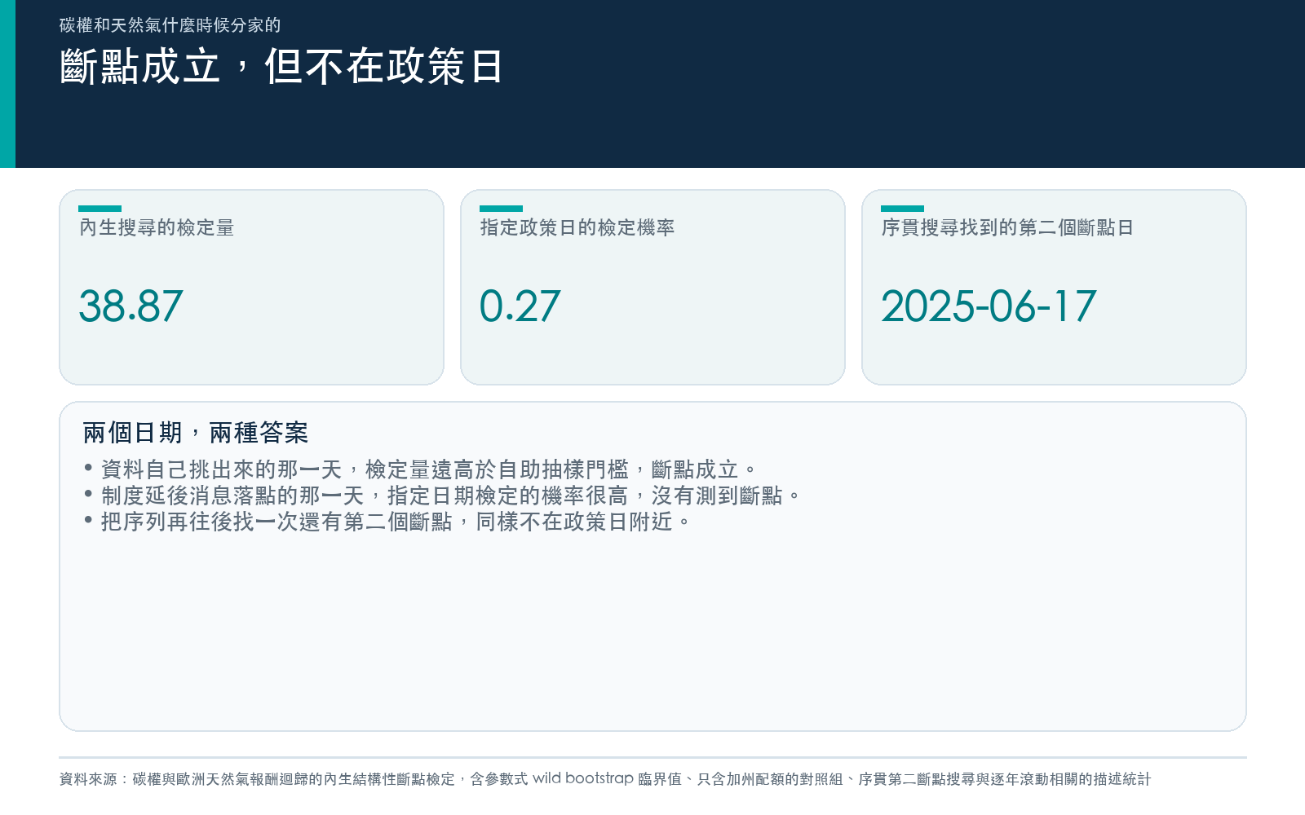Image resolution: width=1305 pixels, height=815 pixels.
Task: Select the date 2025-06-17
Action: pos(989,306)
